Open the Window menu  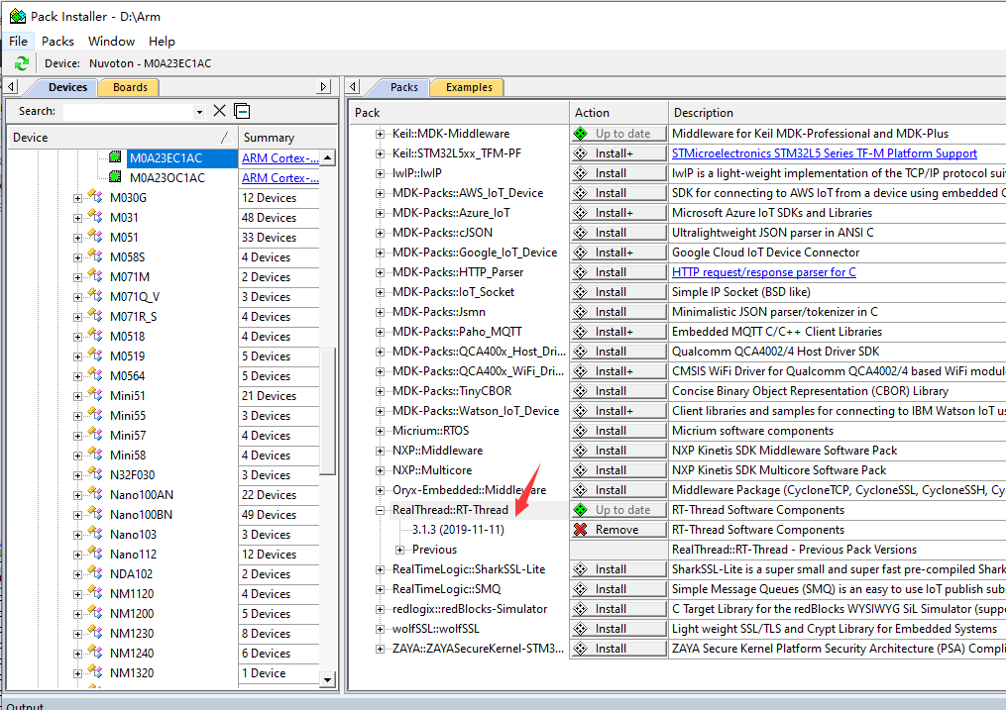pos(112,41)
